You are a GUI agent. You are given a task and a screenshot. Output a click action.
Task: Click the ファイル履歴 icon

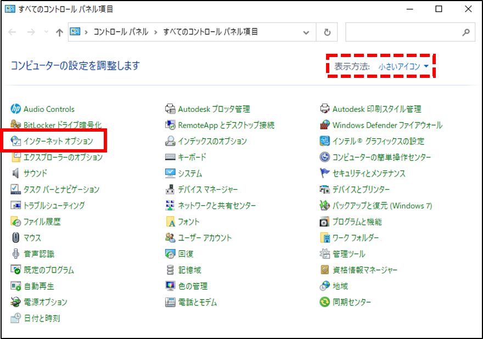pos(15,222)
